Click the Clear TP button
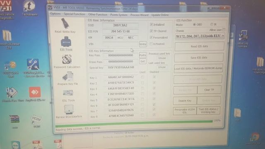This screenshot has height=149, width=265. pos(209,90)
